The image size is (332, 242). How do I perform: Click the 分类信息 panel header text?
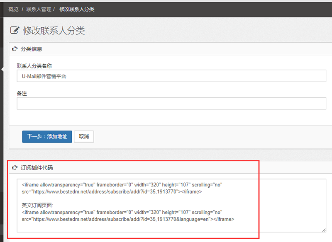point(32,49)
